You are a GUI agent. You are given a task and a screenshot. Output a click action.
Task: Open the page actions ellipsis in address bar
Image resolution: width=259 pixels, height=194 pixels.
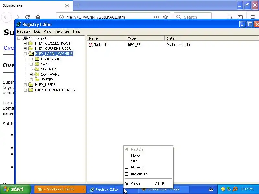(156, 17)
